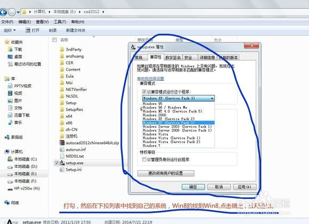Open HP v250w (H:) drive
309x224 pixels.
coord(23,188)
